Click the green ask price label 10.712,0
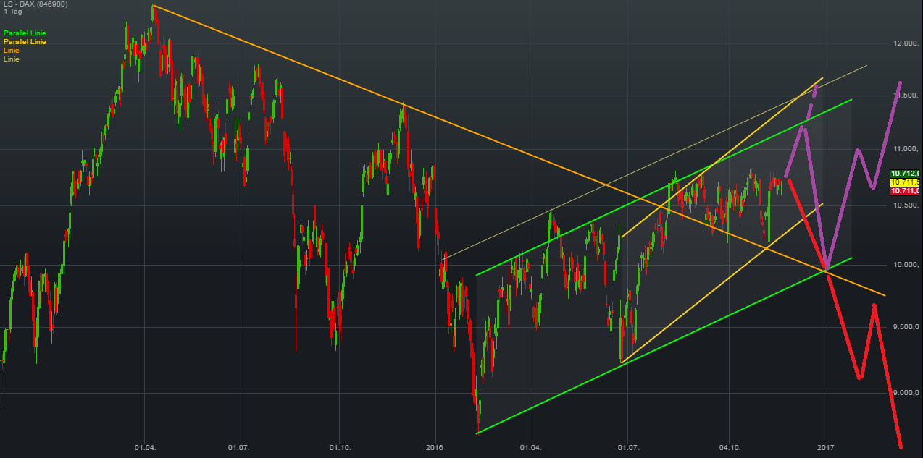This screenshot has height=458, width=923. pyautogui.click(x=905, y=174)
